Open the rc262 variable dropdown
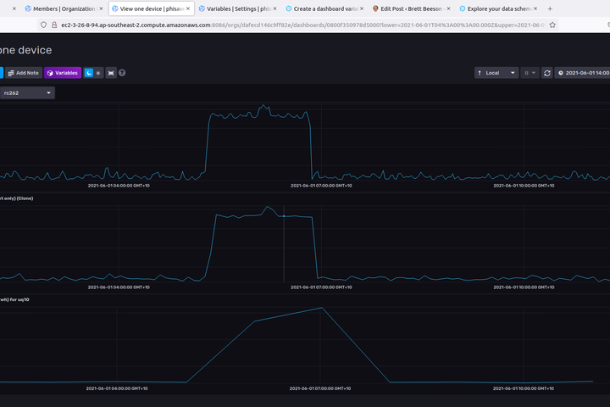 click(27, 92)
